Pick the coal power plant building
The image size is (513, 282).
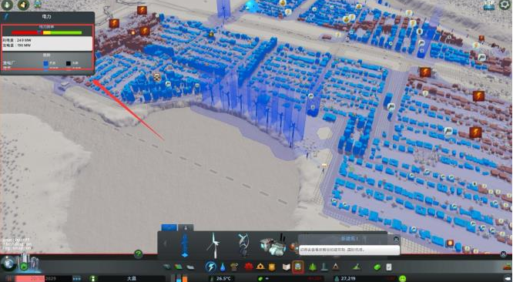pyautogui.click(x=273, y=246)
